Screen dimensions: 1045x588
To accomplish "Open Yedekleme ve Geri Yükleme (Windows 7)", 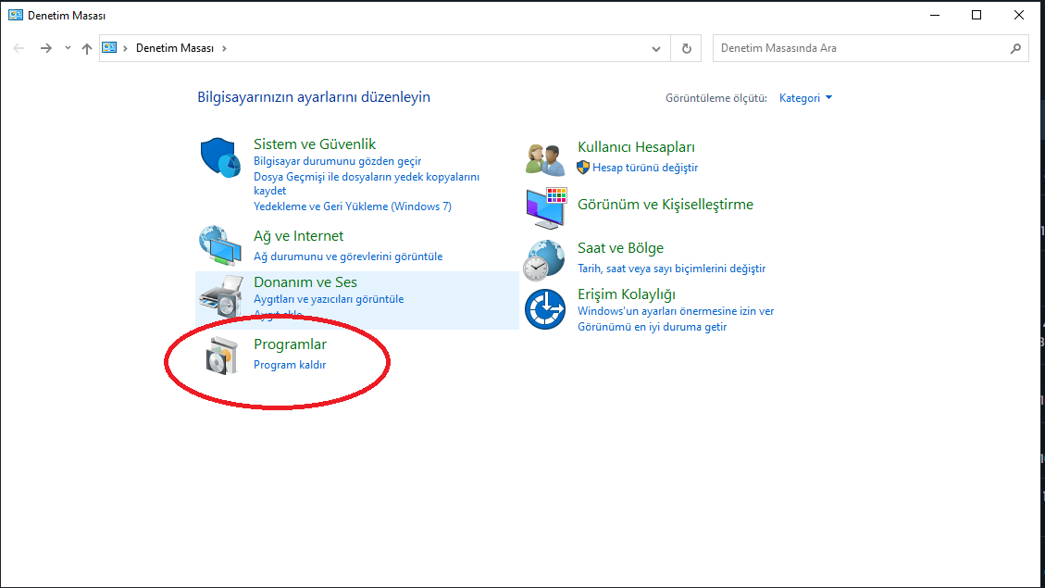I will point(353,206).
